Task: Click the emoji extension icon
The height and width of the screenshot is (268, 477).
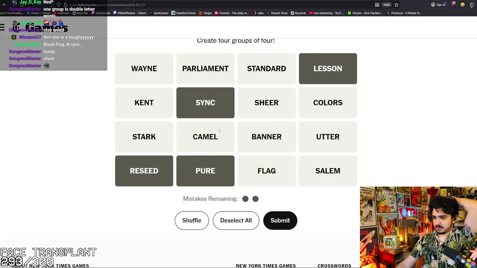Action: pyautogui.click(x=462, y=5)
